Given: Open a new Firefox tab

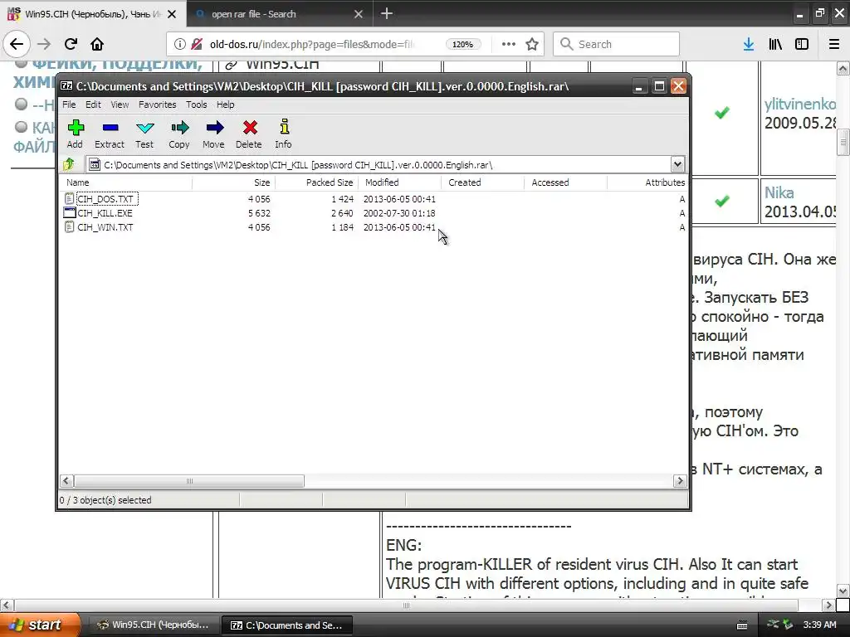Looking at the screenshot, I should [387, 13].
